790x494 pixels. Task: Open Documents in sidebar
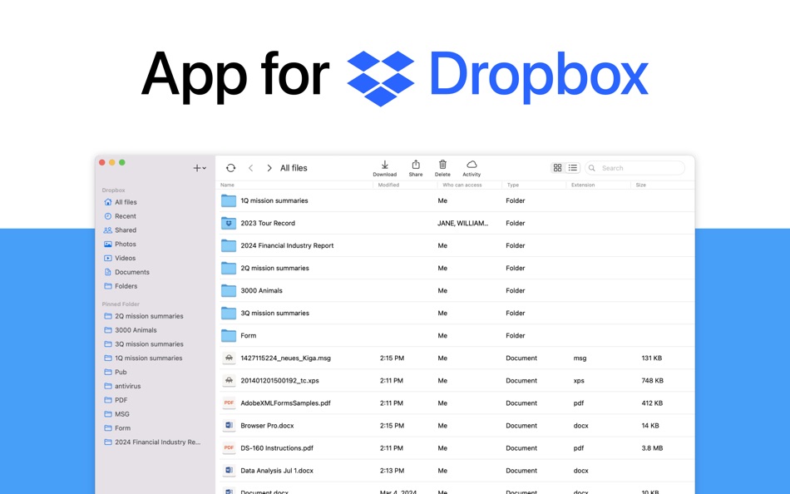[x=126, y=272]
